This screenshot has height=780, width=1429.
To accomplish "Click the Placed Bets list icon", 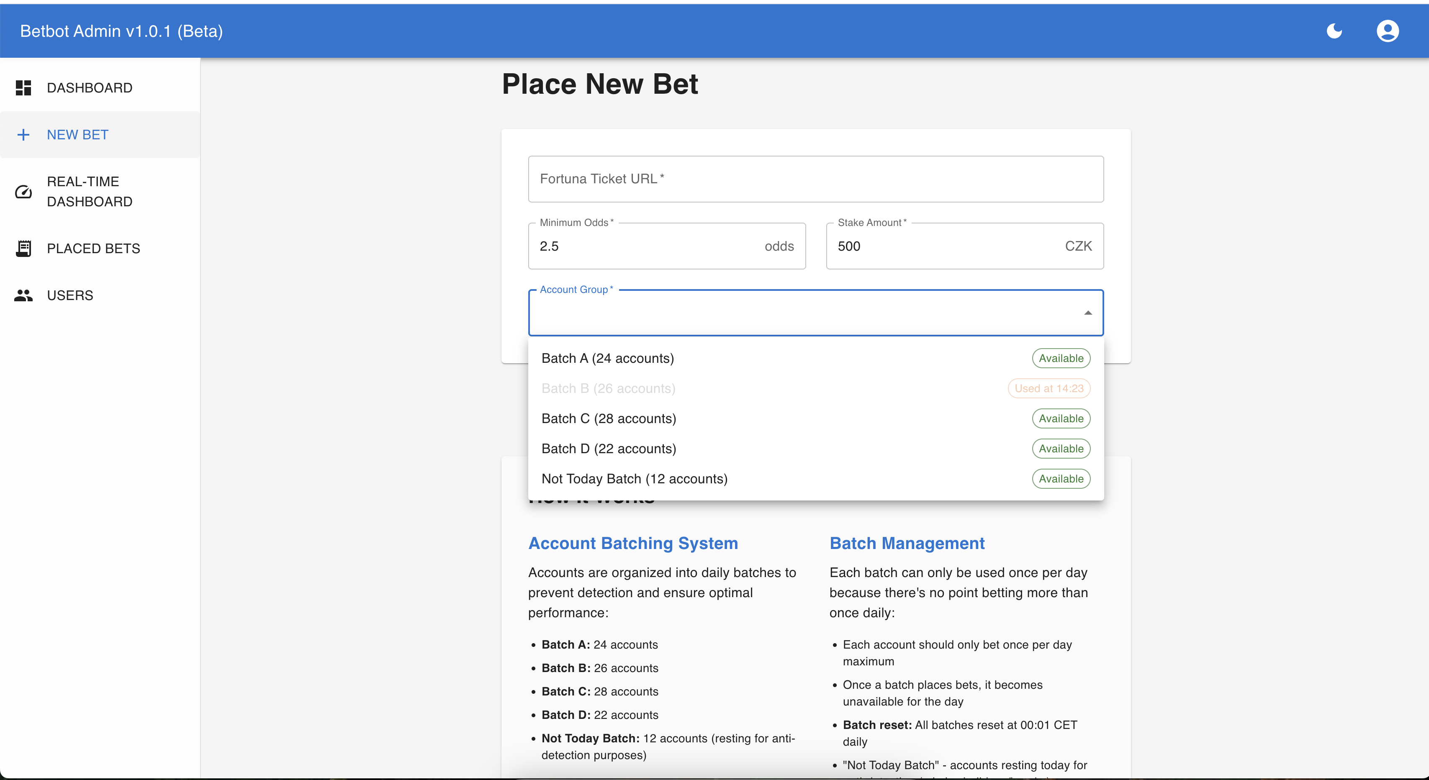I will click(x=23, y=248).
